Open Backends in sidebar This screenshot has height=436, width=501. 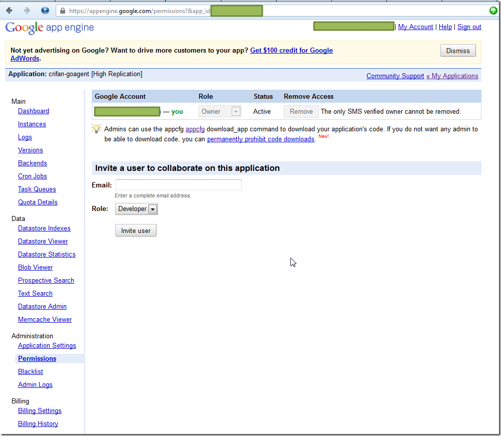[33, 163]
